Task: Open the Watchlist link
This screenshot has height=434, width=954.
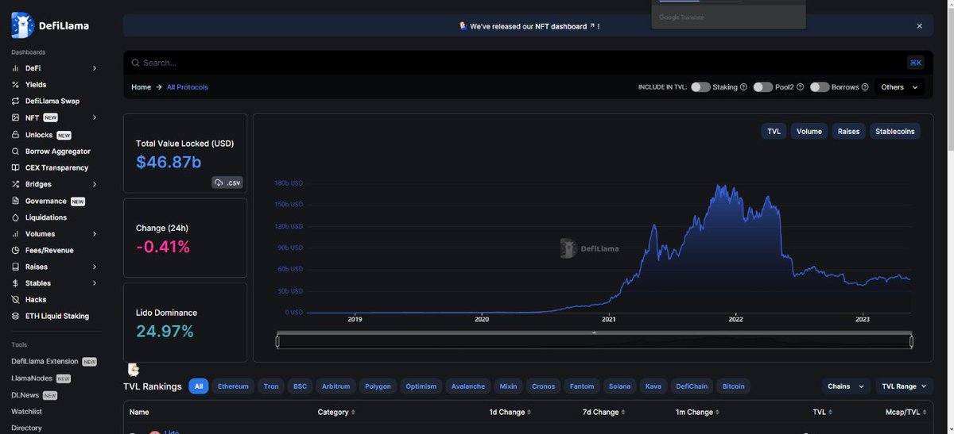Action: [x=26, y=412]
